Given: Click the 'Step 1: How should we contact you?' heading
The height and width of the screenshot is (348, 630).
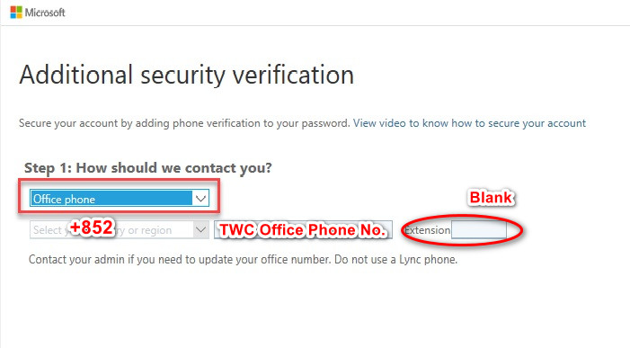Looking at the screenshot, I should pyautogui.click(x=148, y=167).
